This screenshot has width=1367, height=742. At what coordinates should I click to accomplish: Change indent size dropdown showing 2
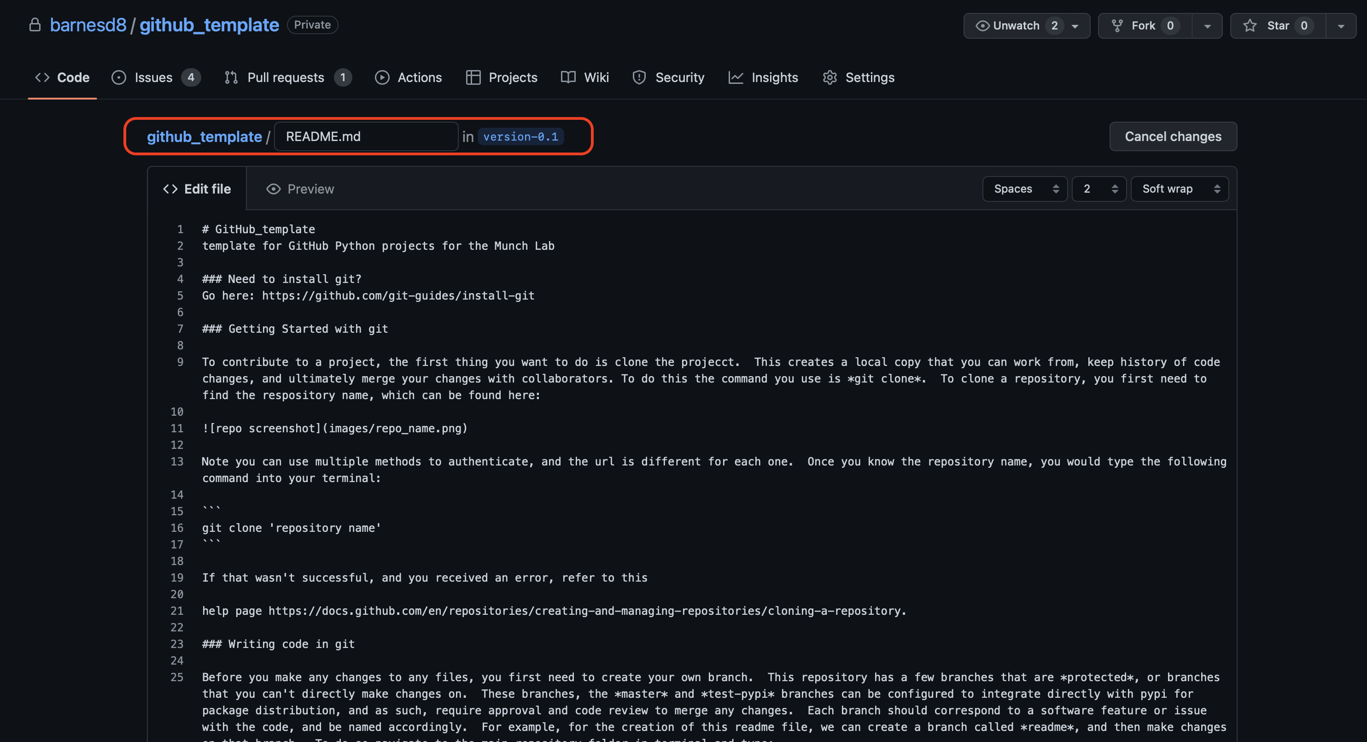(1098, 188)
